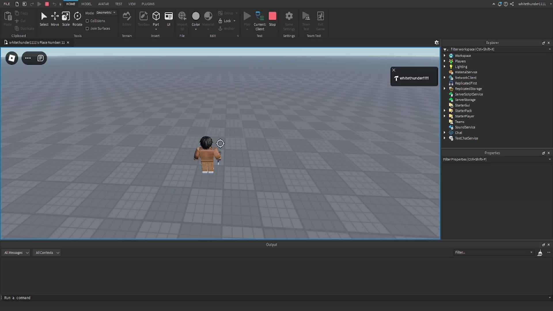
Task: Expand the Workspace tree item
Action: 444,55
